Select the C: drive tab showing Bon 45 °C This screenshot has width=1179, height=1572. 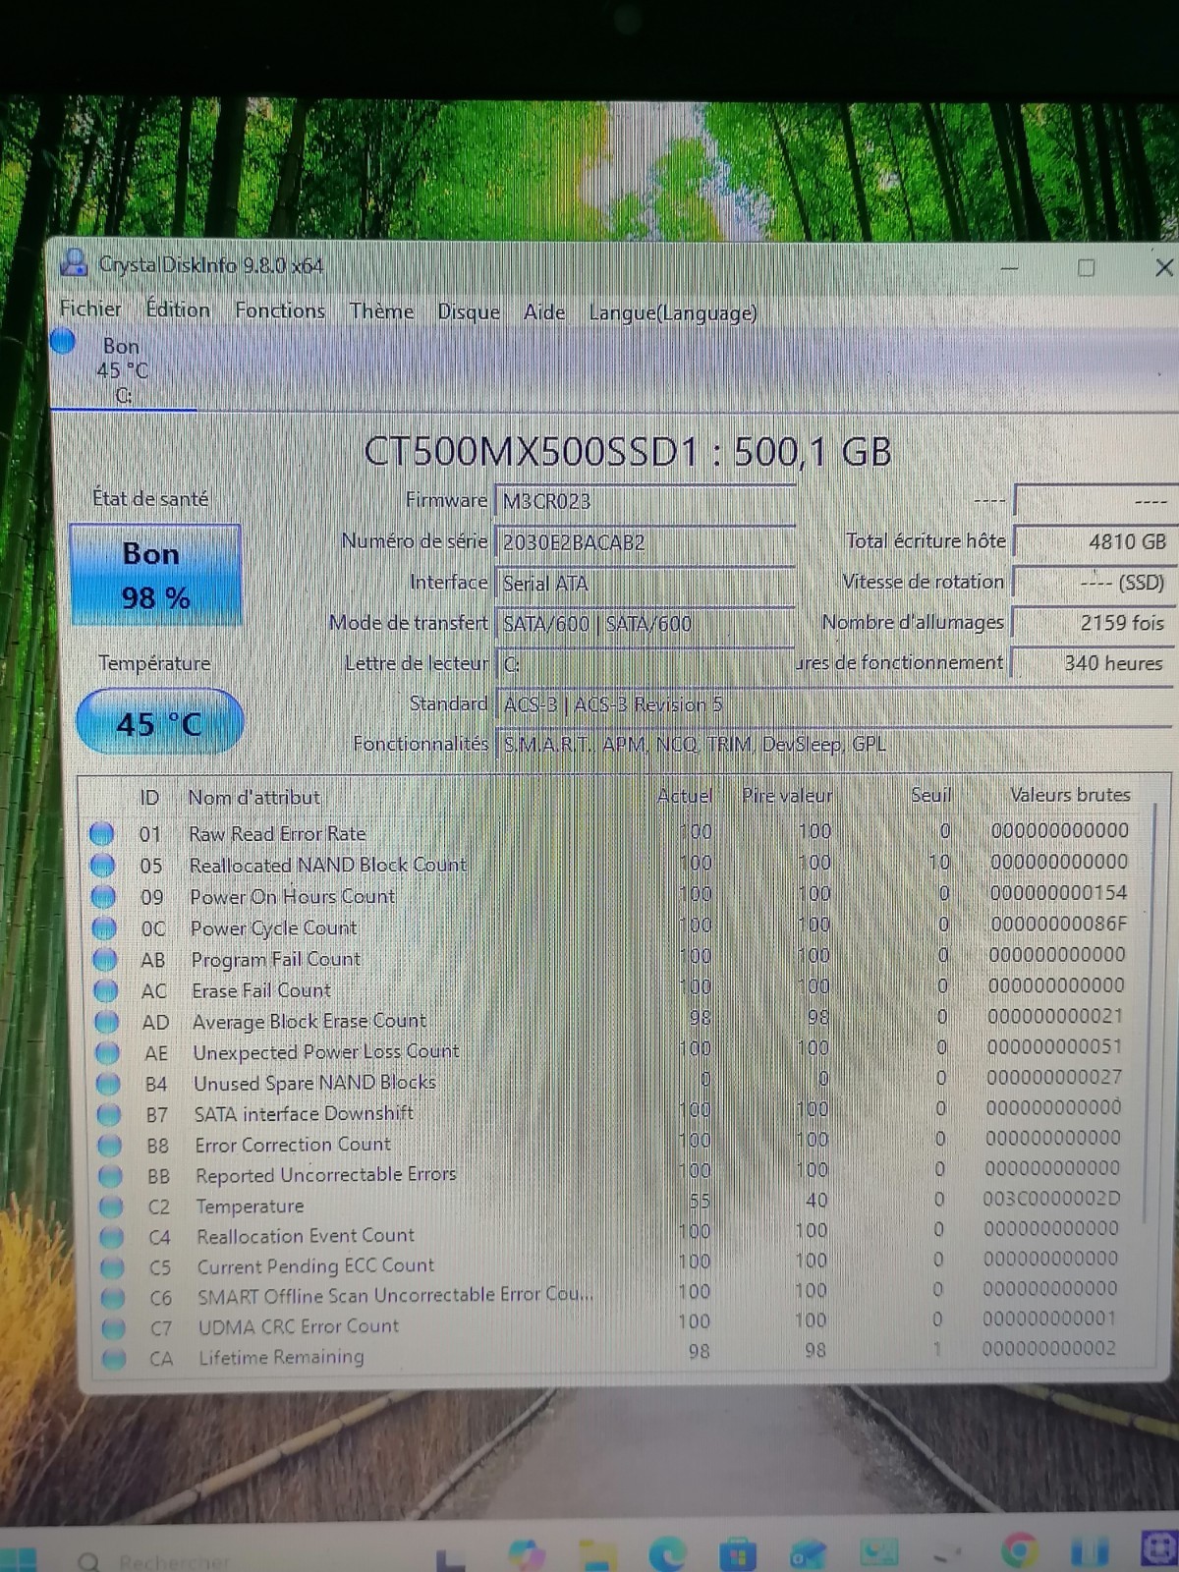point(123,369)
